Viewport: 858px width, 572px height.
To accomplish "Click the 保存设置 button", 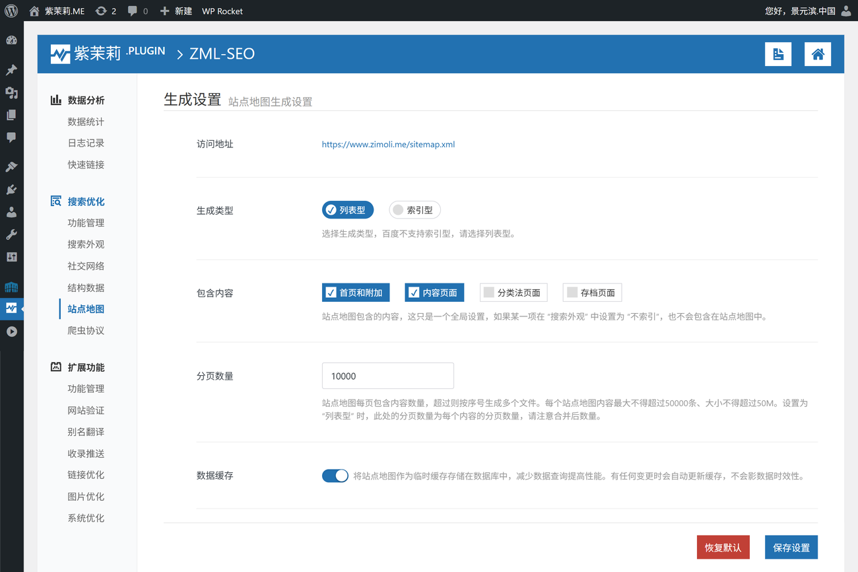I will click(x=791, y=548).
